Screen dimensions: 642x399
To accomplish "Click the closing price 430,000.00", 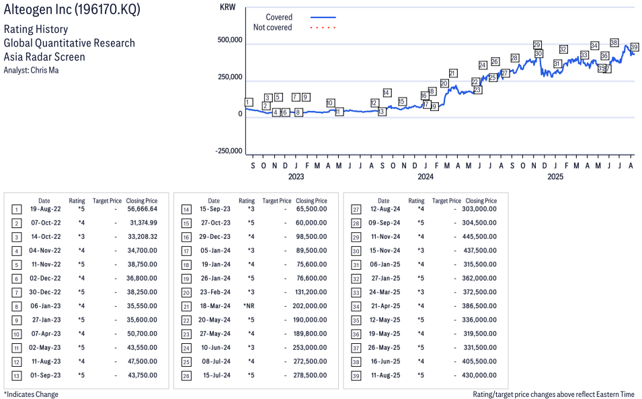I will (479, 375).
